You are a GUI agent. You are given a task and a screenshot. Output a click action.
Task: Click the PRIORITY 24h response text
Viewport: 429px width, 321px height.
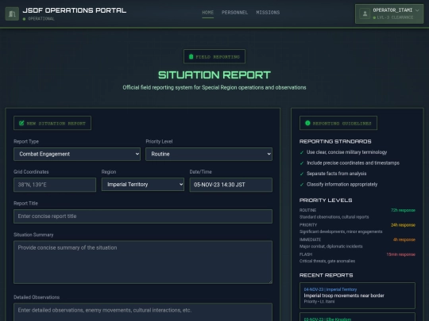click(x=403, y=225)
